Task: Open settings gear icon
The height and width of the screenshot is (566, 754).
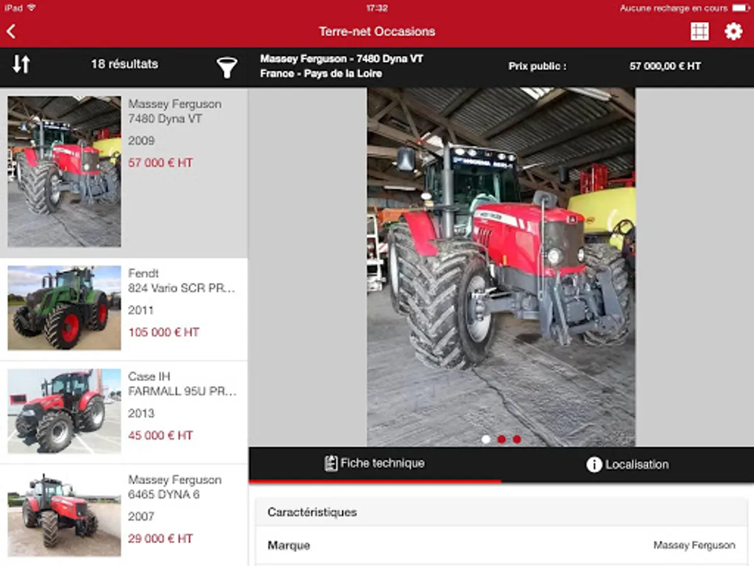Action: [733, 31]
